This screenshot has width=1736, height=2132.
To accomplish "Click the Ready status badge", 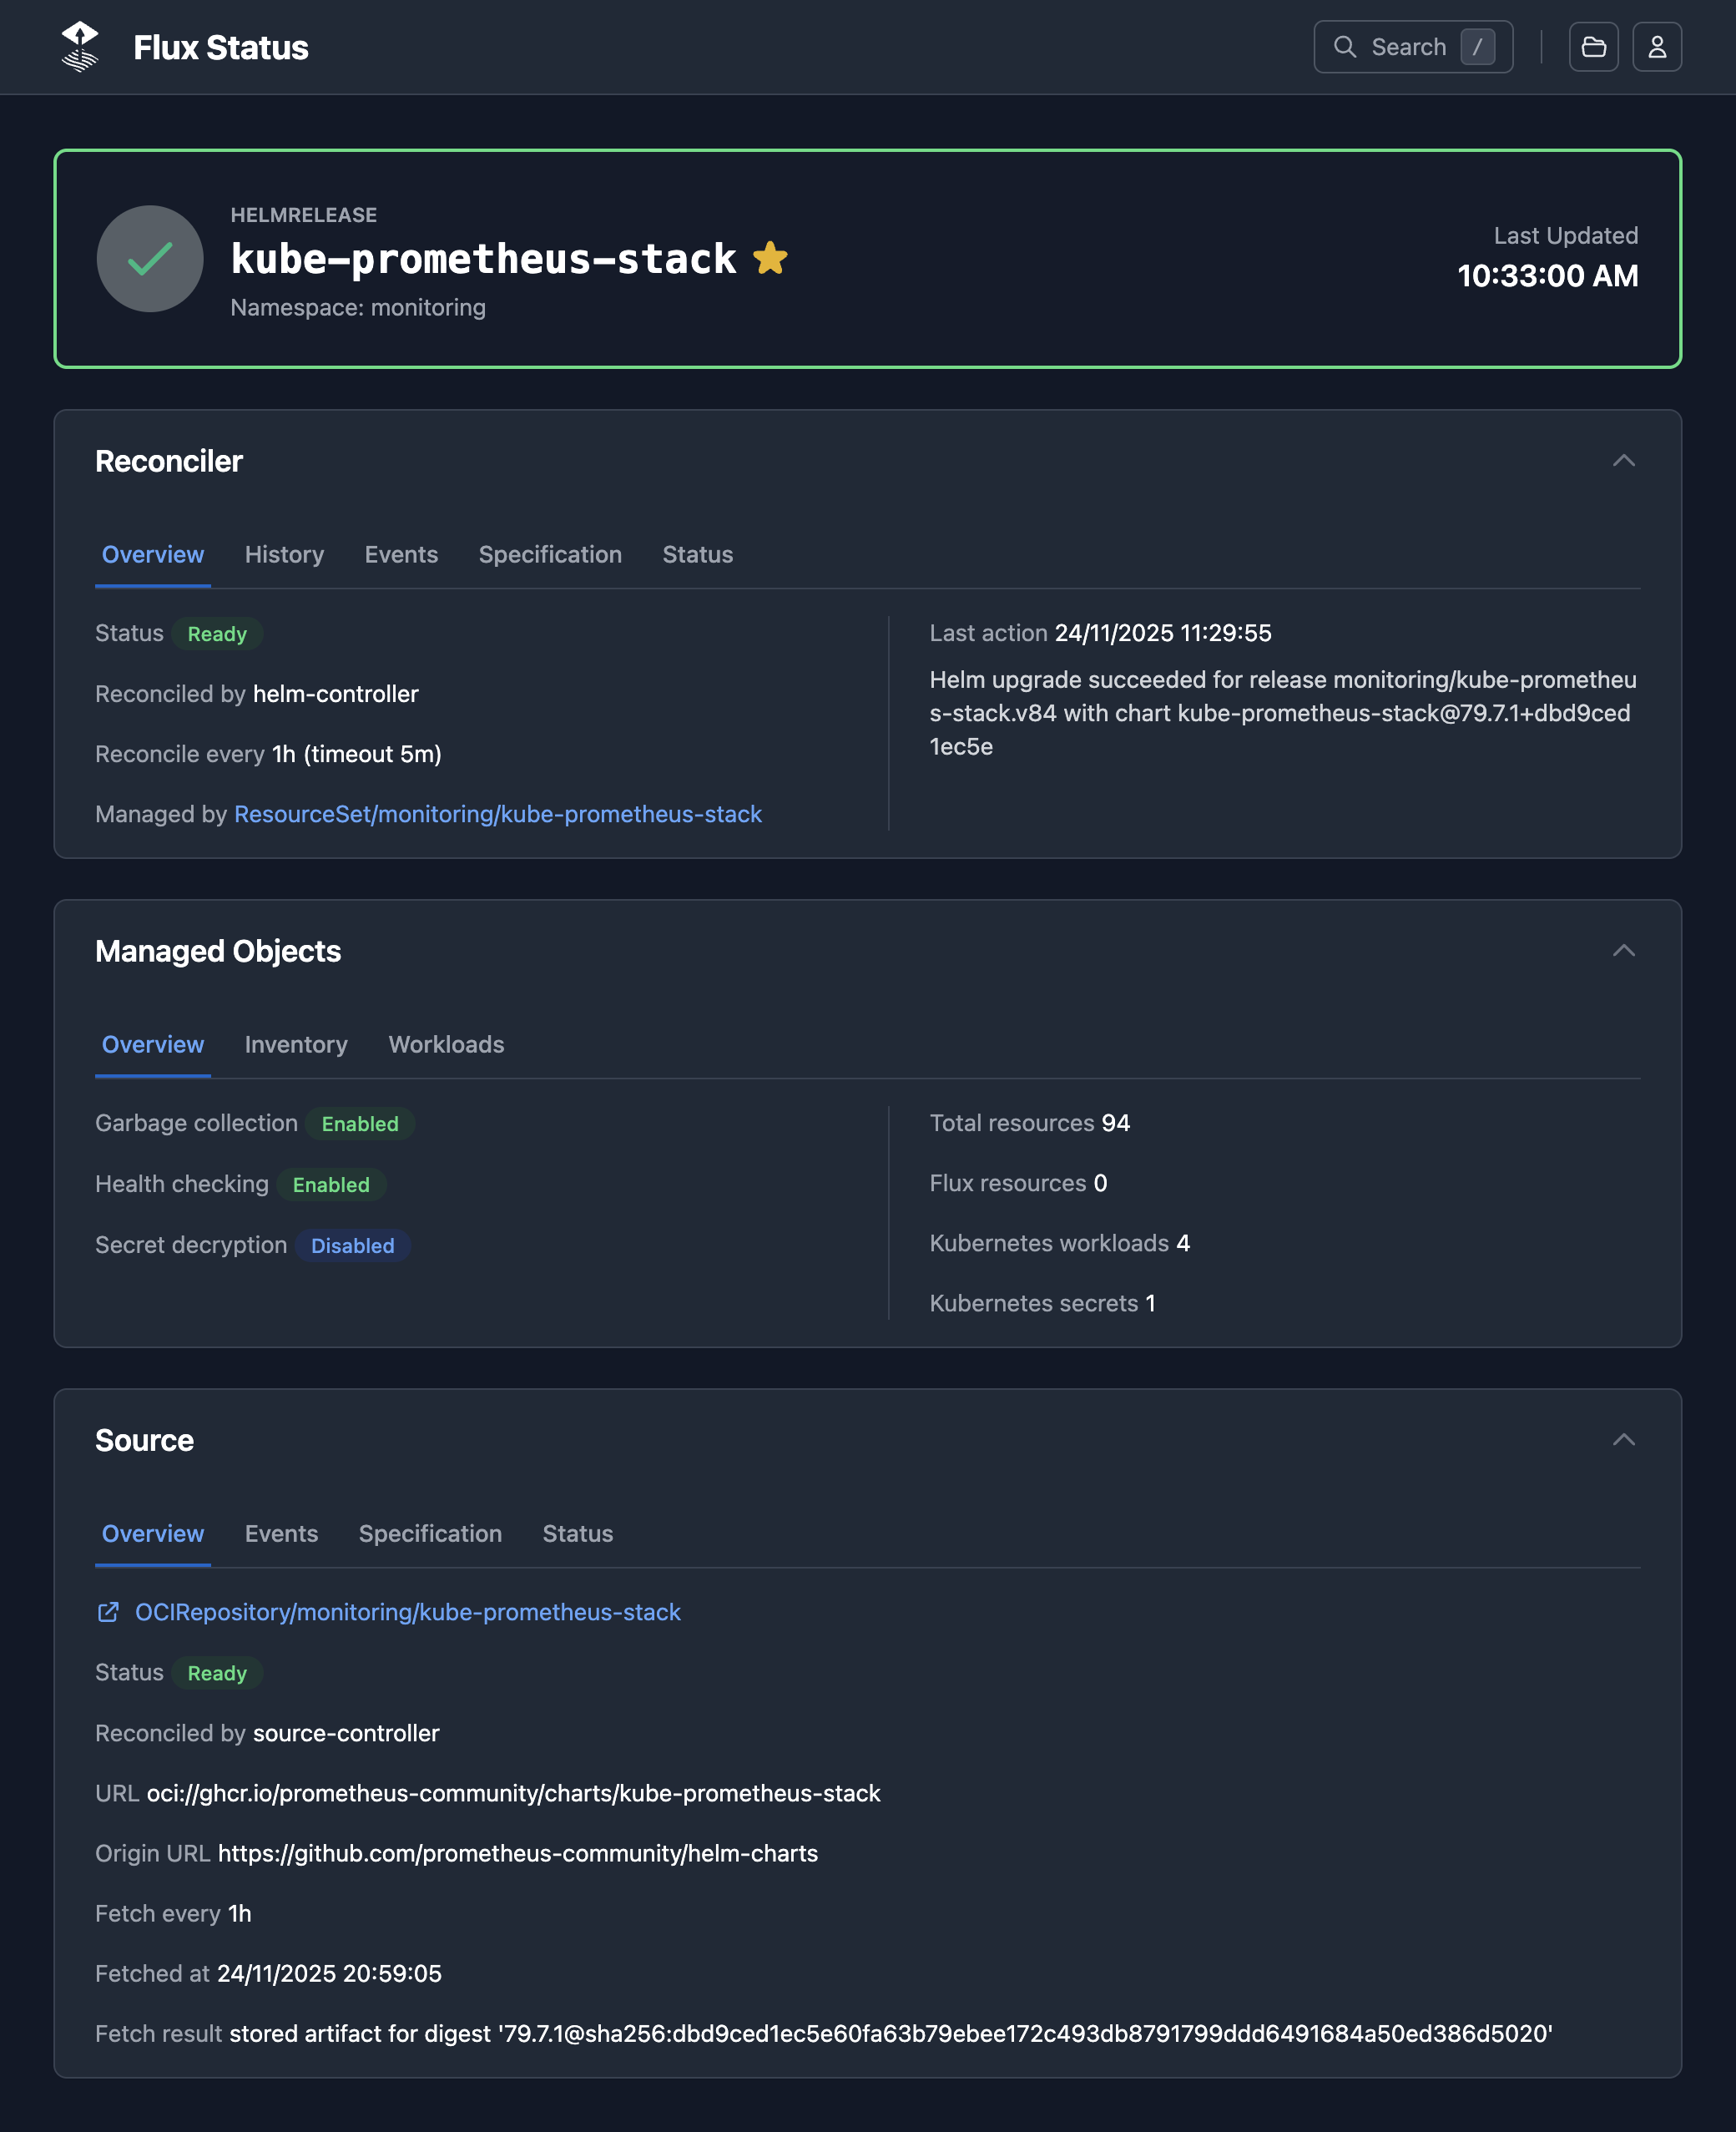I will click(x=217, y=634).
